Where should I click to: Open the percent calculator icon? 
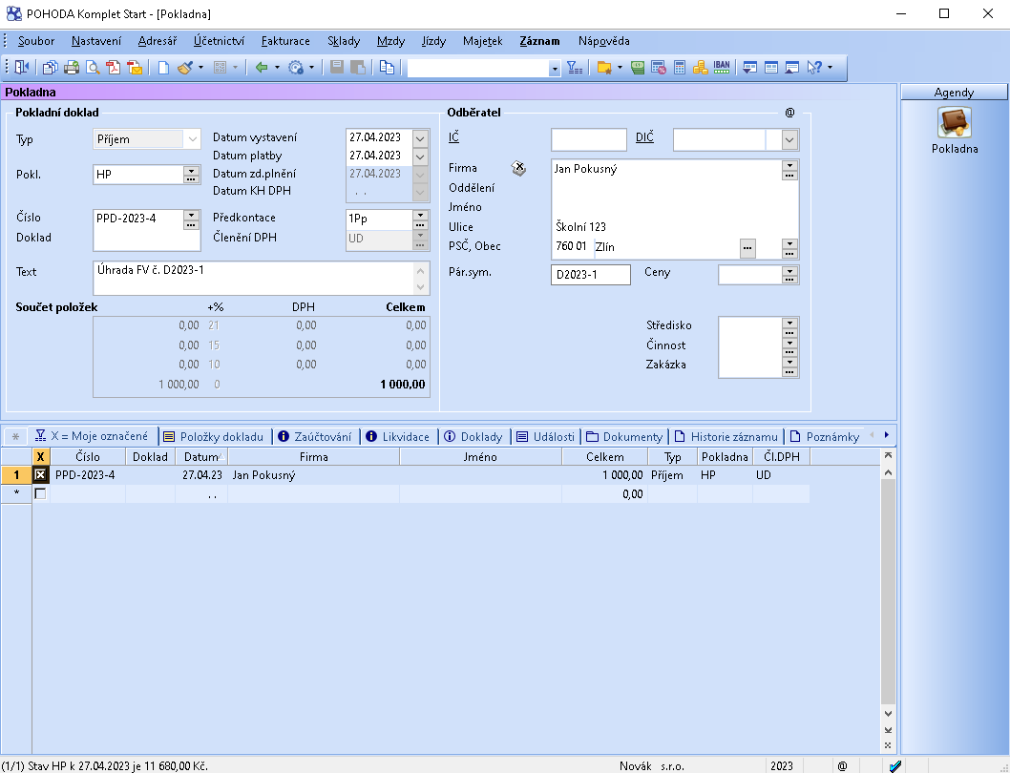click(659, 67)
